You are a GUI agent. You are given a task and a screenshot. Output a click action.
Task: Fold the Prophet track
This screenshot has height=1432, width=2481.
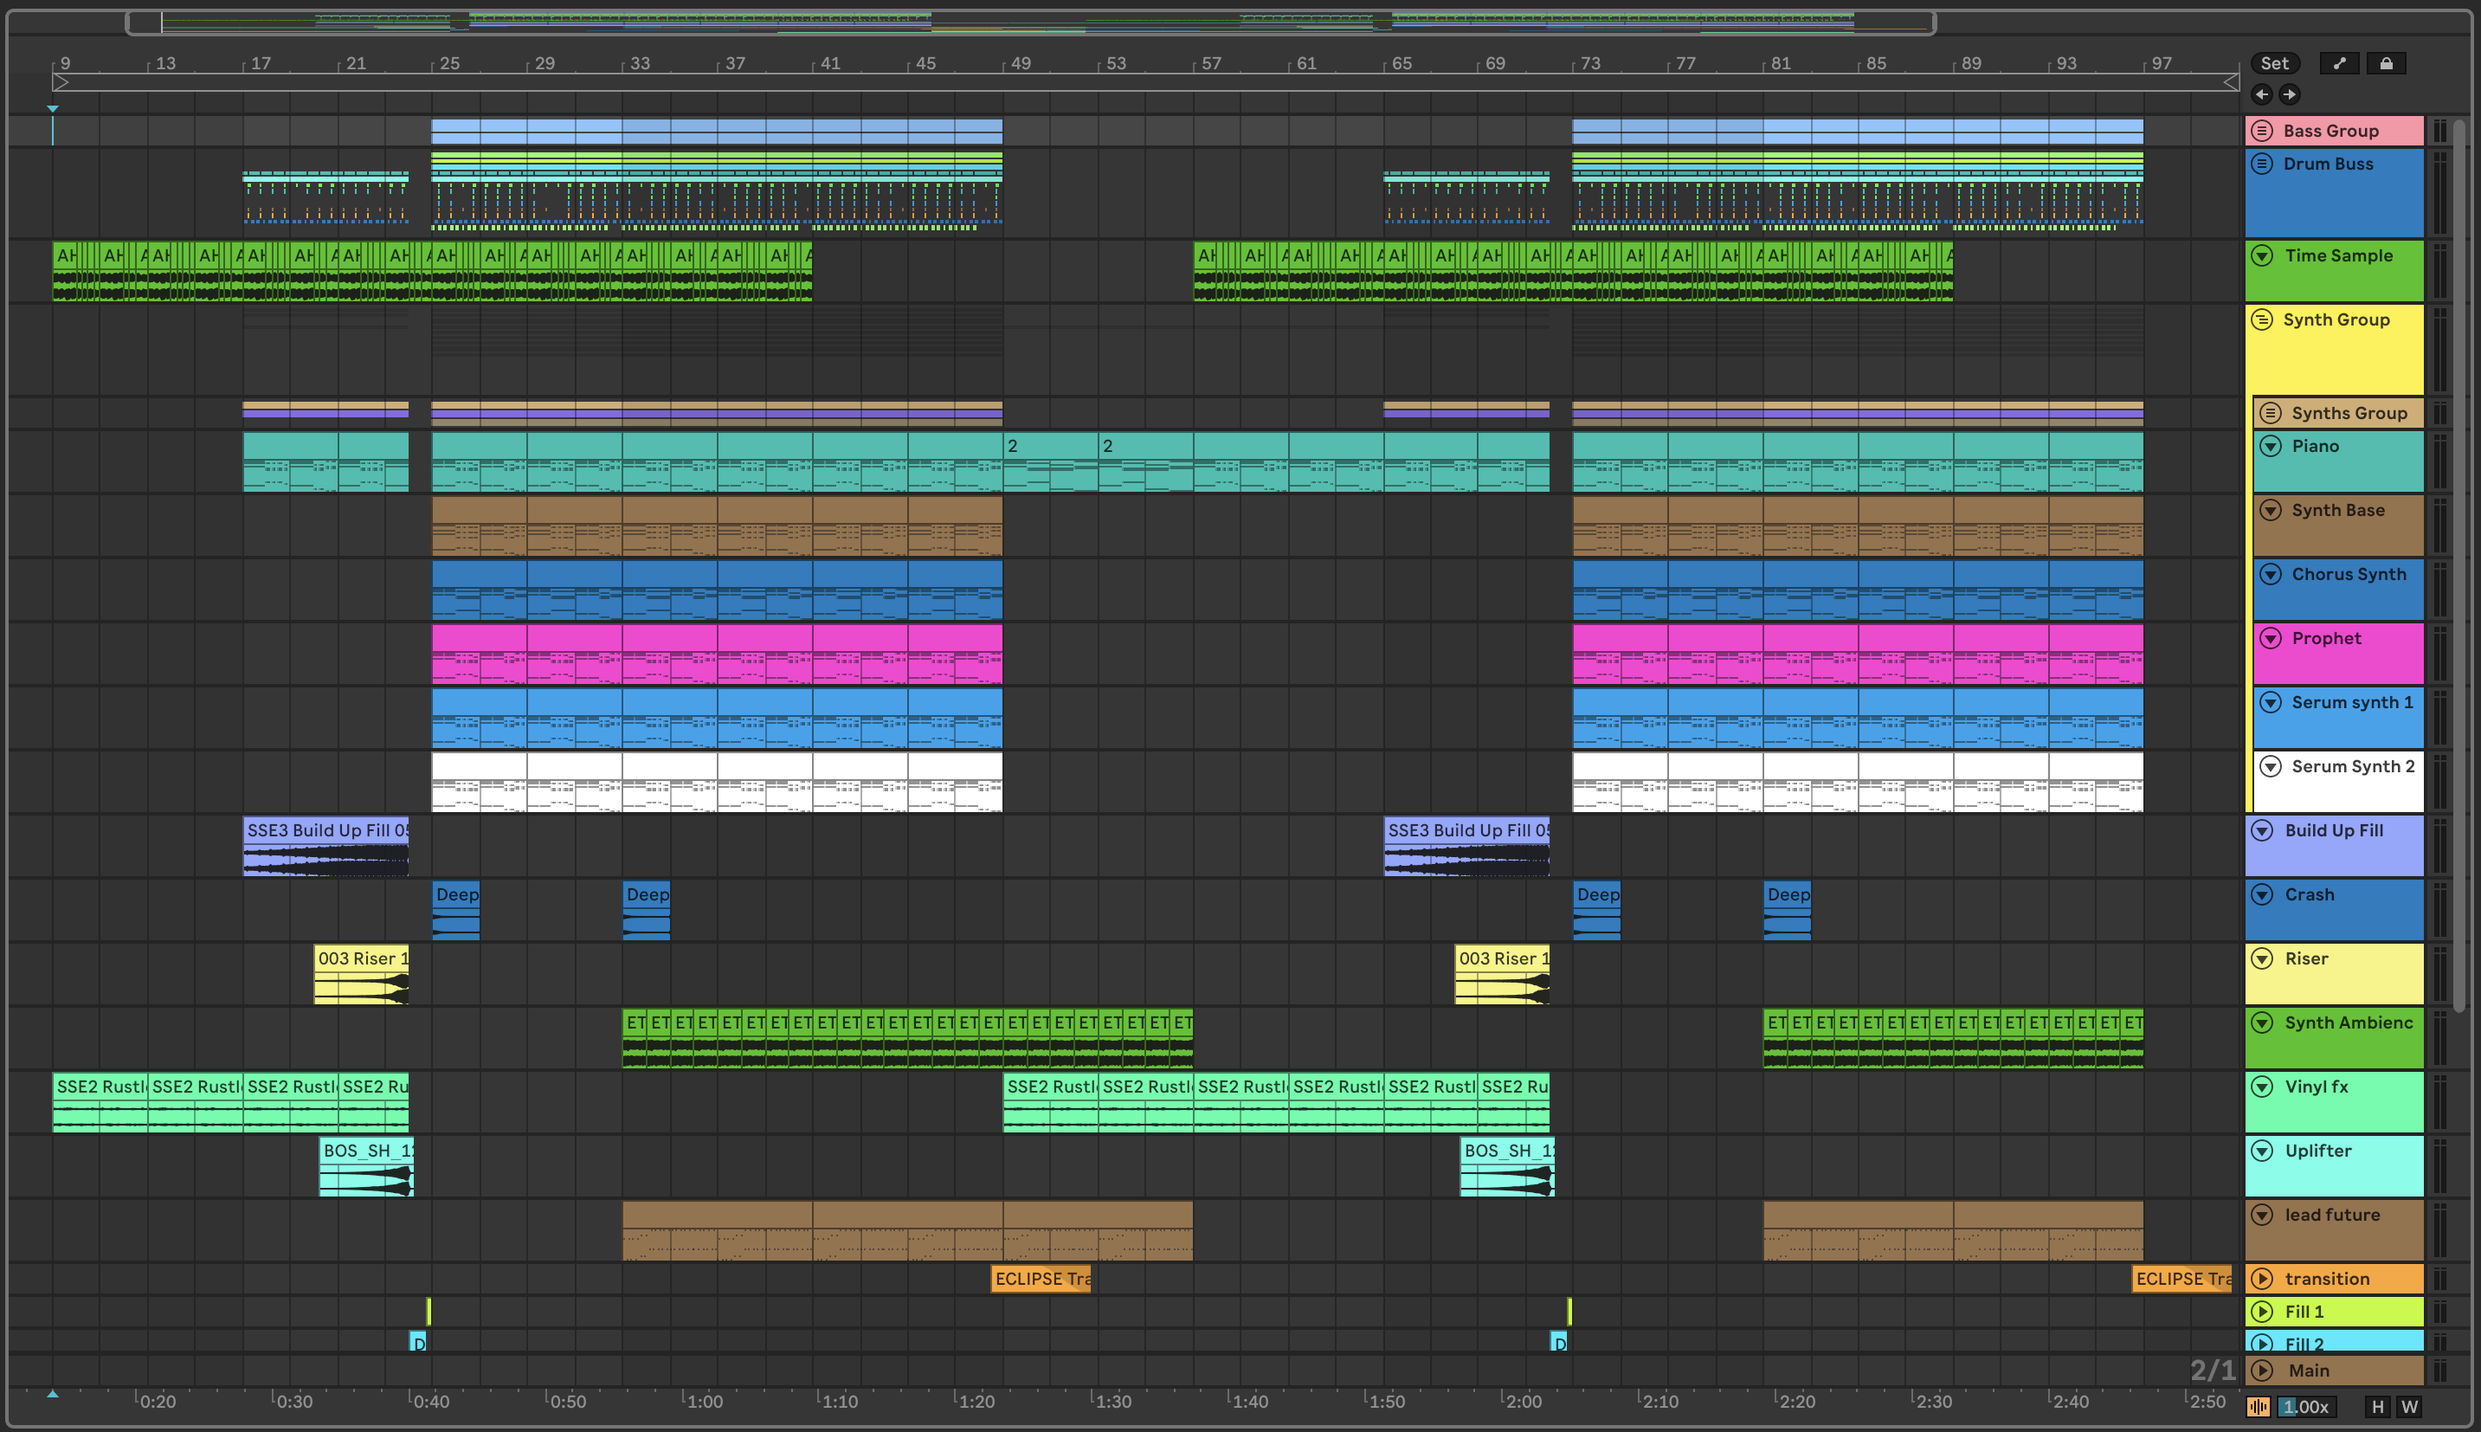[2271, 638]
